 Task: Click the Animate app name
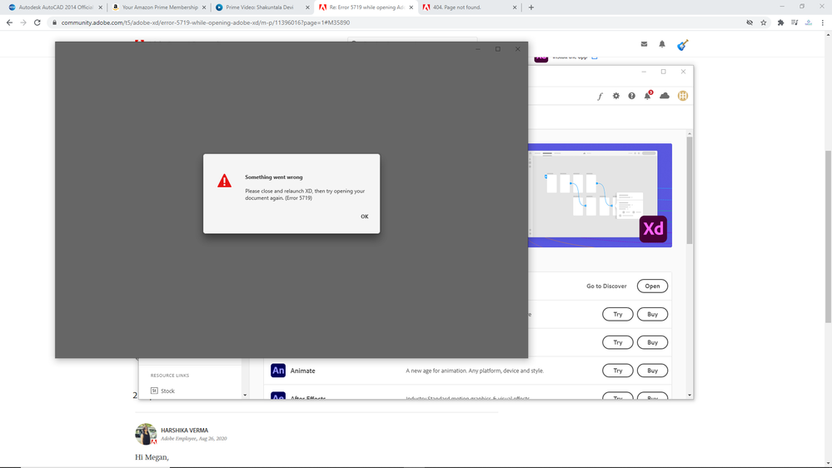point(302,371)
